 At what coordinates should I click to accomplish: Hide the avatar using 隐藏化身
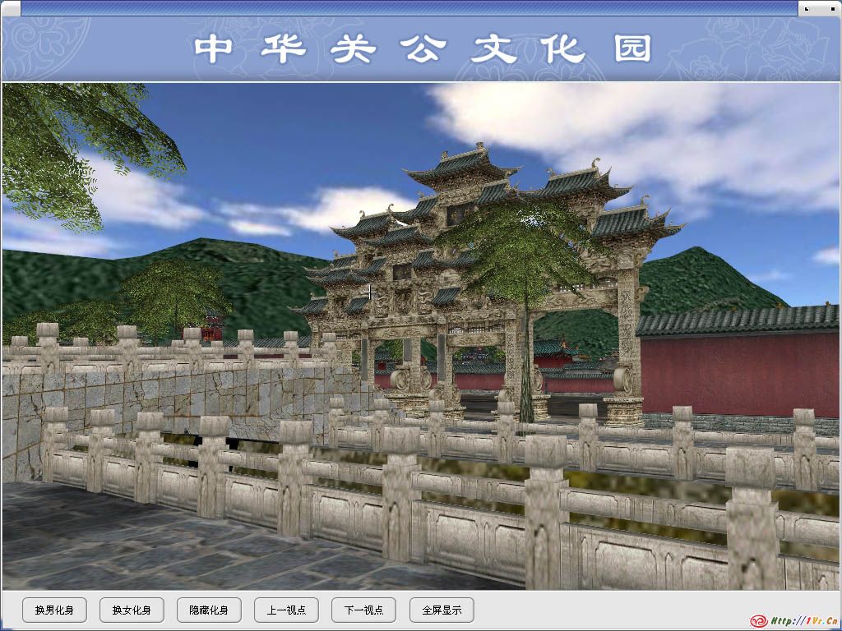pos(209,610)
